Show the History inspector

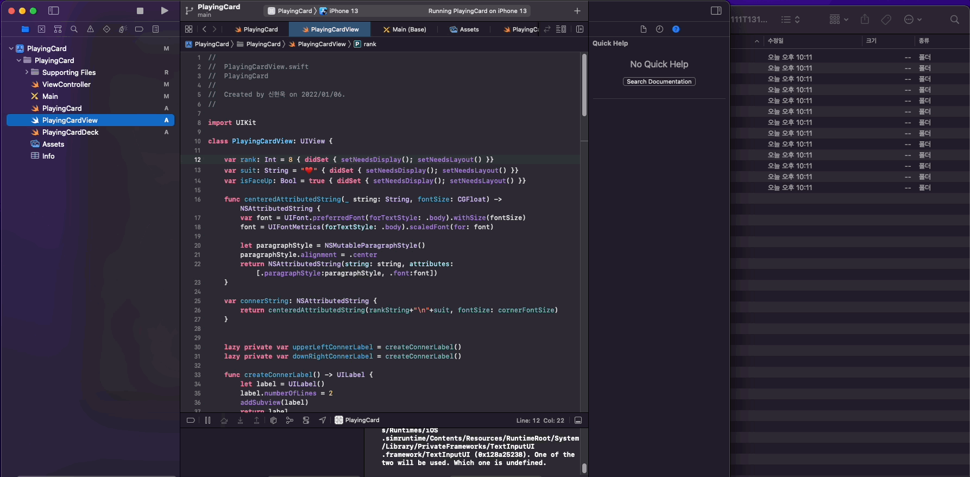click(659, 29)
